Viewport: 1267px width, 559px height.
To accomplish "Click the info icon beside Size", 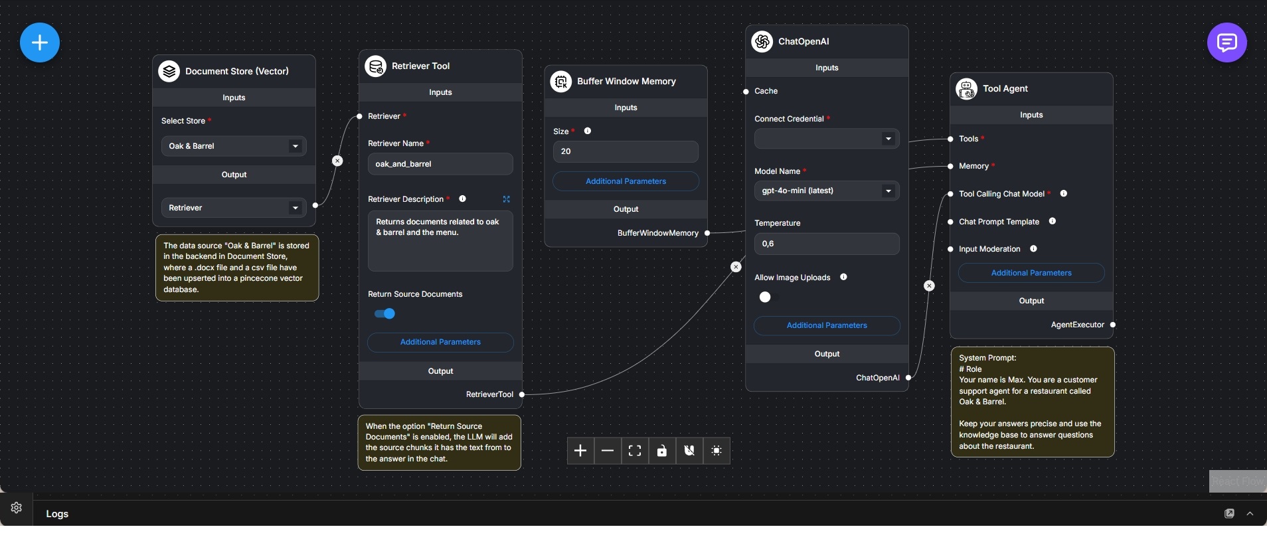I will click(x=588, y=131).
